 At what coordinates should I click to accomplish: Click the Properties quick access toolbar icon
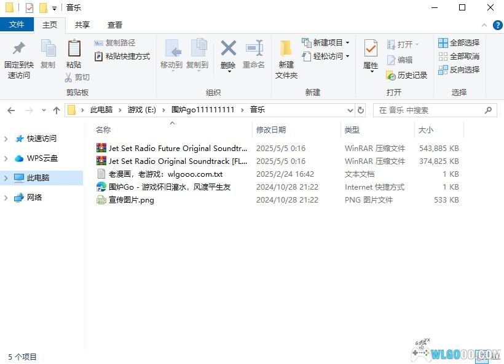pyautogui.click(x=30, y=8)
